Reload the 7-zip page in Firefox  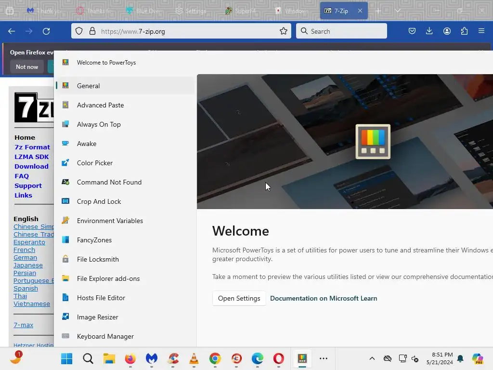click(x=46, y=31)
